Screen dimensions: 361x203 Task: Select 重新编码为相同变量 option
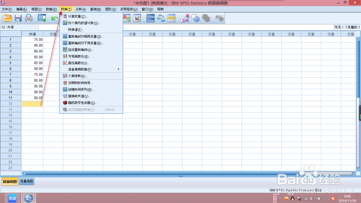coord(91,36)
